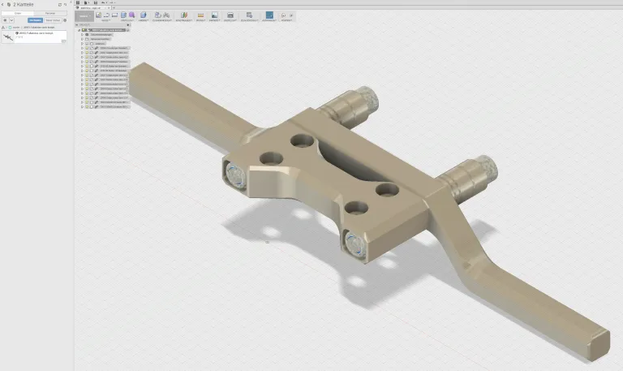This screenshot has height=371, width=623.
Task: Open the Fallarms design thumbnail
Action: (x=8, y=37)
